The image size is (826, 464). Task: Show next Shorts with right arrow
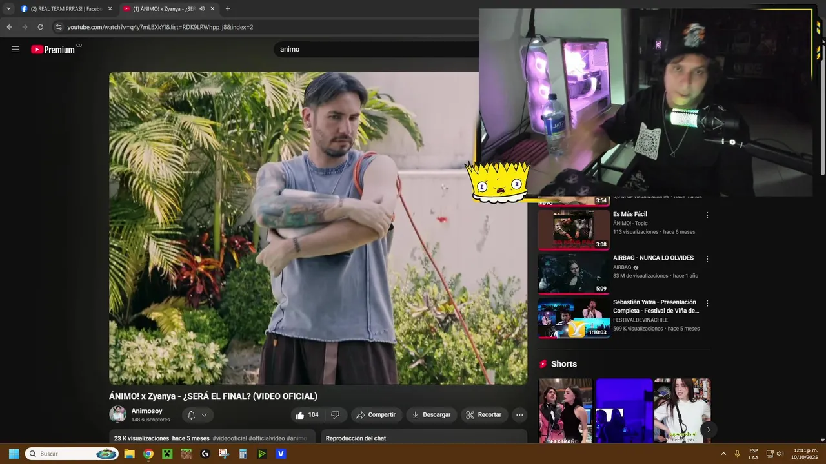coord(709,430)
